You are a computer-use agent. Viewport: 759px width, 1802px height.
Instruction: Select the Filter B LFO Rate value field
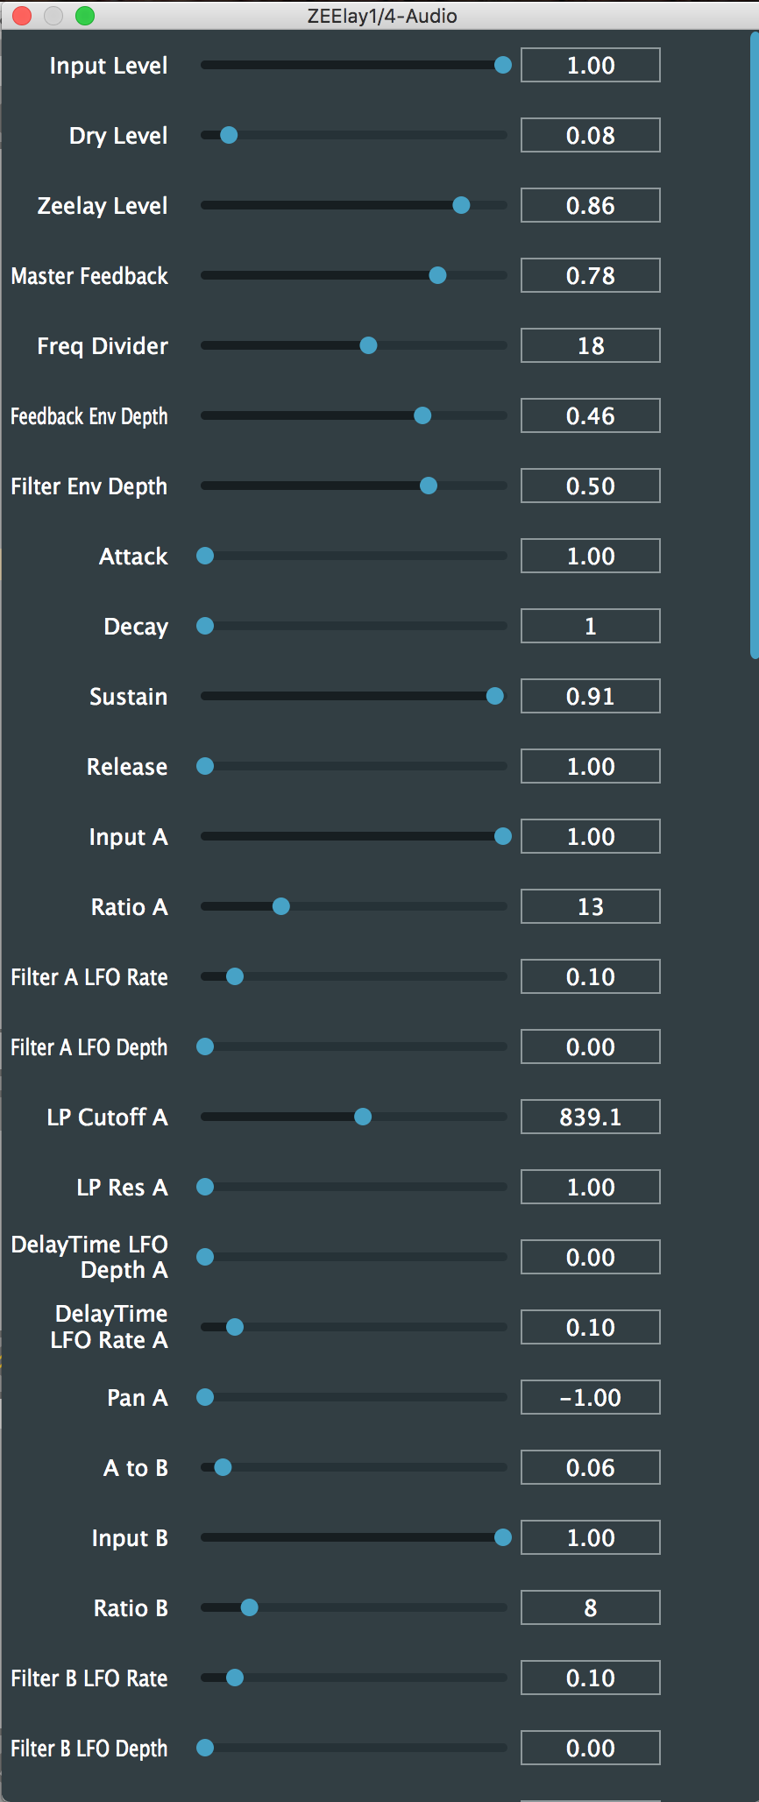[590, 1678]
